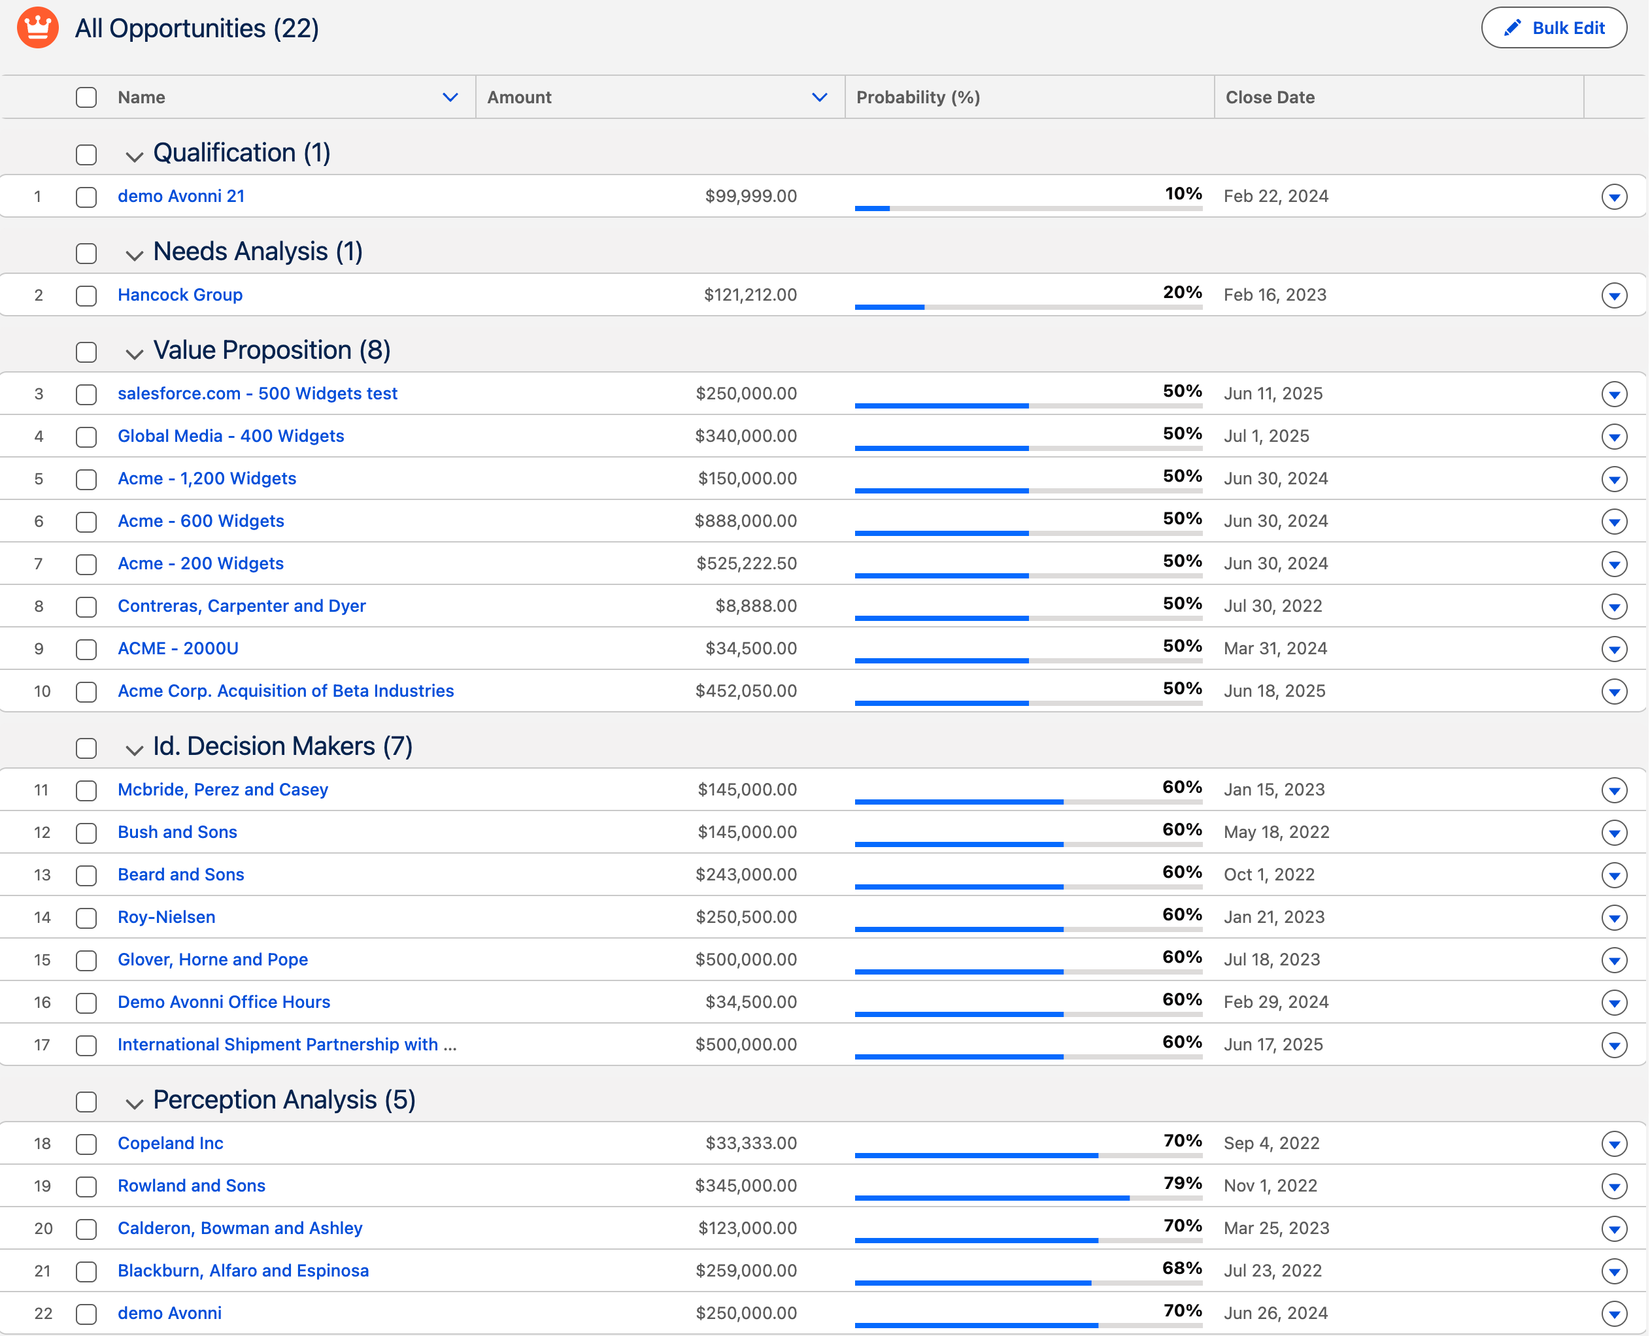
Task: Open action menu for Bush and Sons row
Action: click(x=1614, y=833)
